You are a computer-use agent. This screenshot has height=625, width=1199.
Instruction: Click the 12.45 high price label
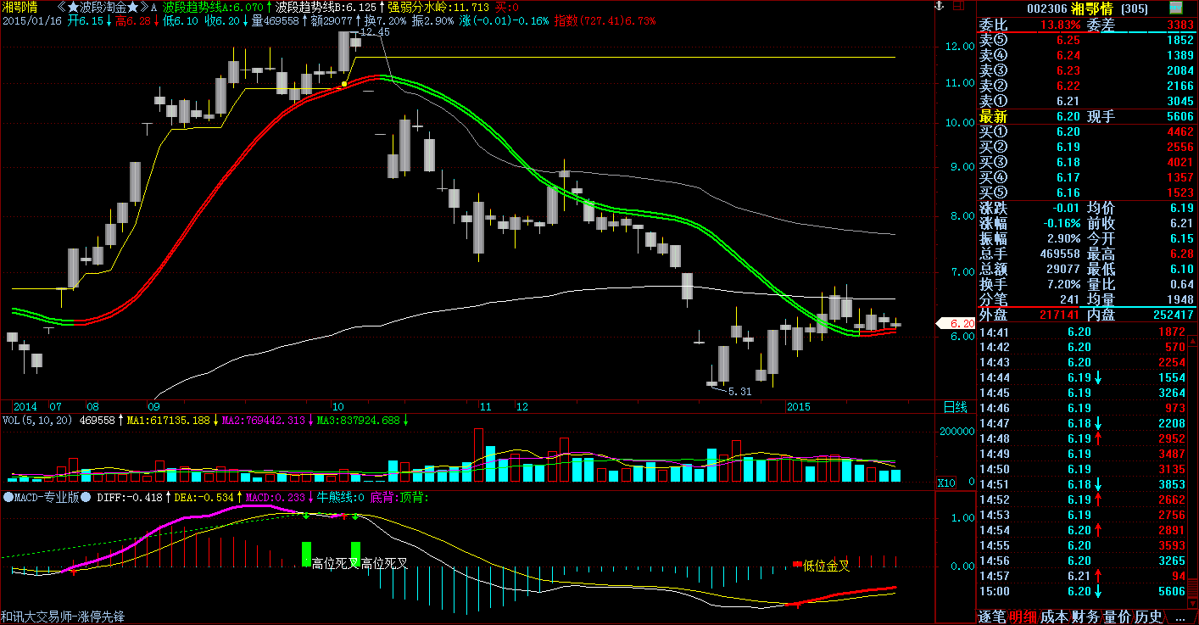374,32
